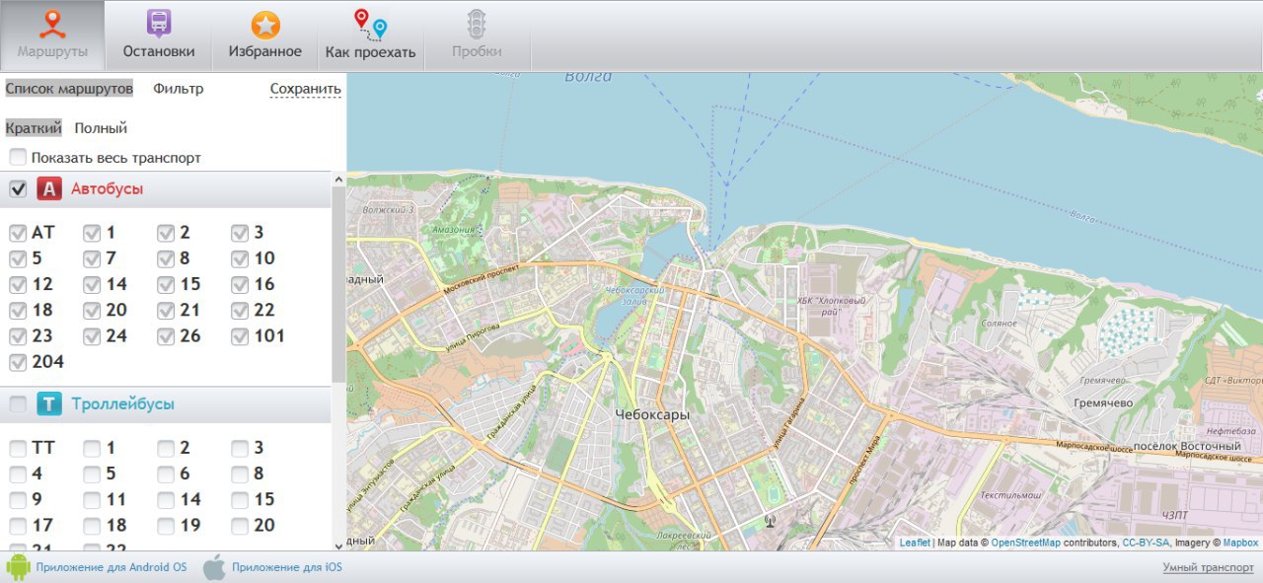
Task: Click the Остановки bus stop icon
Action: click(x=158, y=24)
